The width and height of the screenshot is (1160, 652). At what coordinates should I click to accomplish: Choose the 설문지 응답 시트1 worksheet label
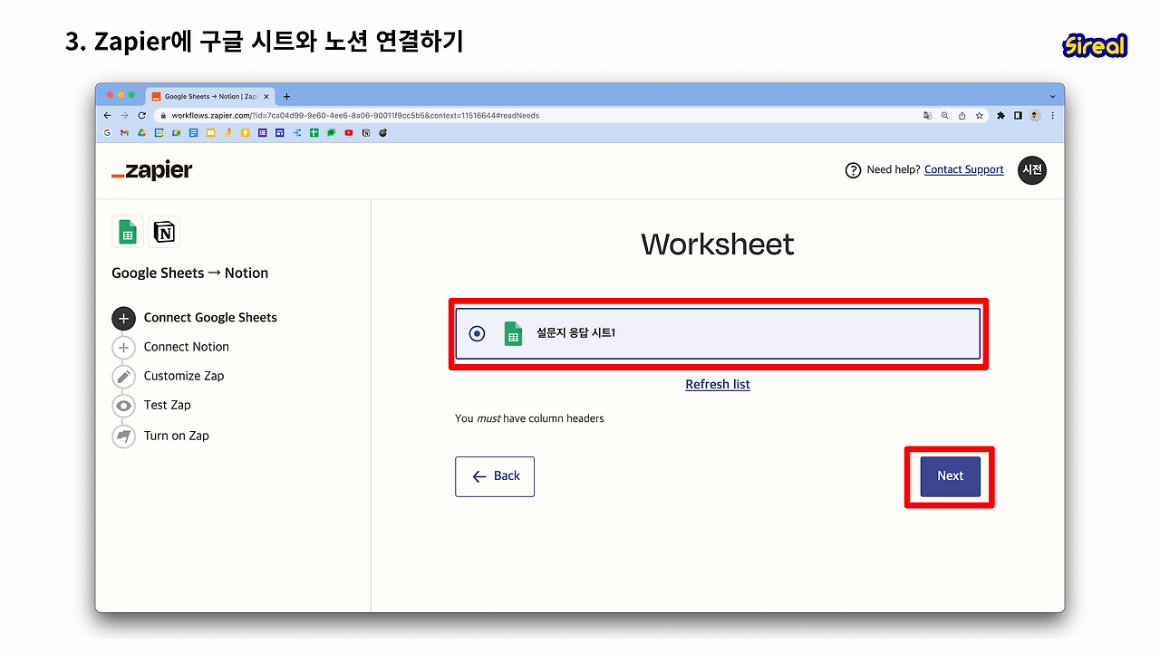coord(576,333)
